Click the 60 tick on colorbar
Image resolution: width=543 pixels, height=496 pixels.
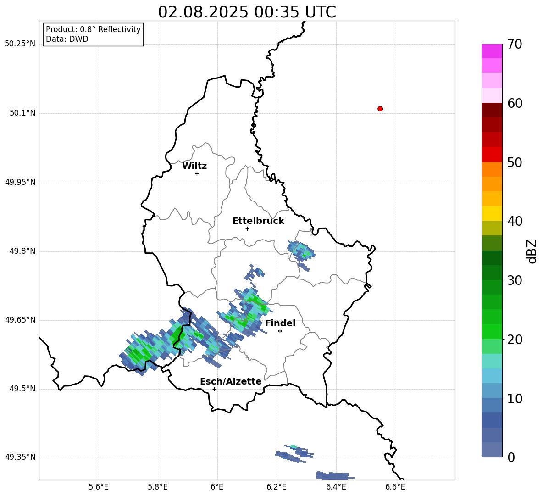[515, 103]
